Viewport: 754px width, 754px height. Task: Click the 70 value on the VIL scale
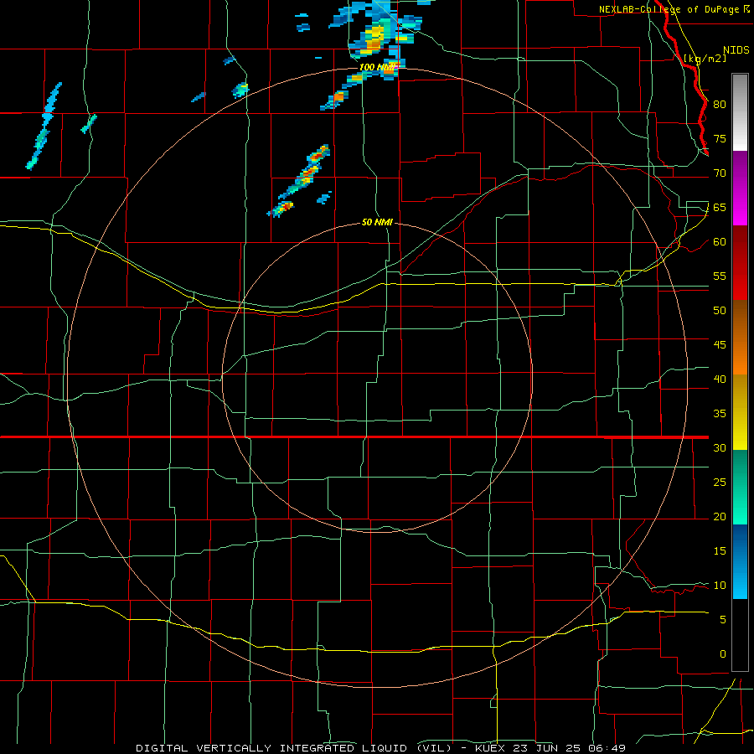pyautogui.click(x=720, y=173)
